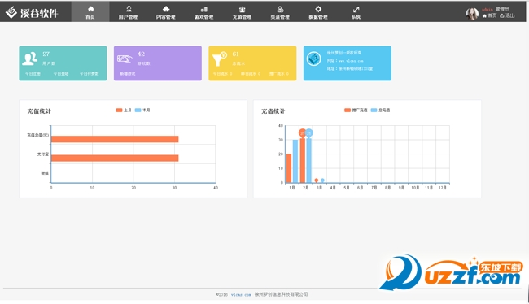The height and width of the screenshot is (304, 529).
Task: Open 用户管理 user management icon
Action: point(129,9)
